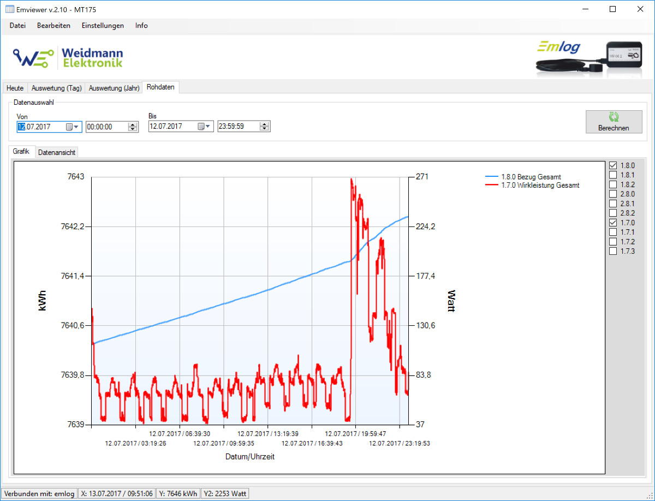Uncheck the 1.7.0 series checkbox
This screenshot has width=655, height=501.
[613, 223]
